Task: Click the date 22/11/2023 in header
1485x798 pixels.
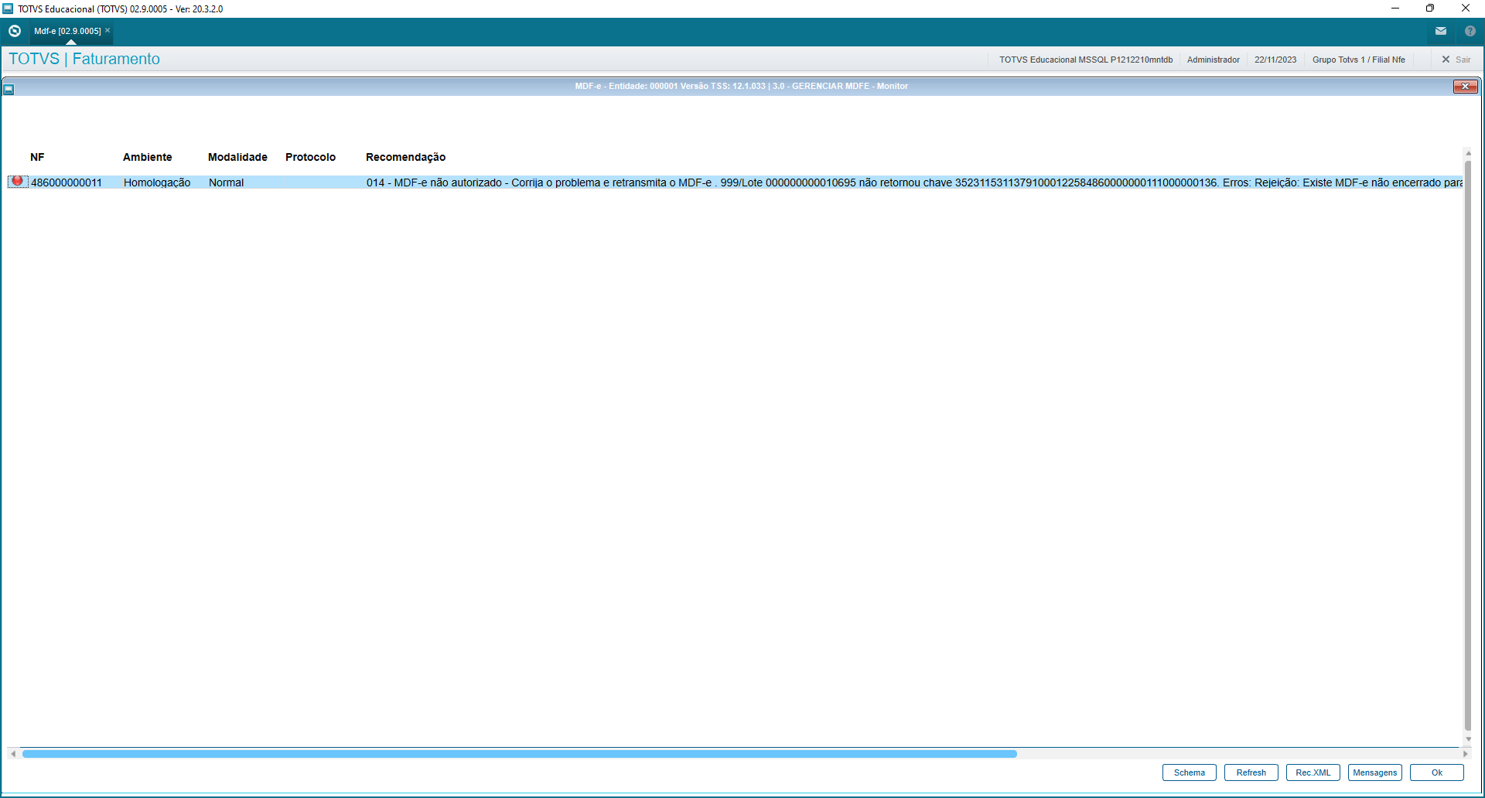Action: 1275,60
